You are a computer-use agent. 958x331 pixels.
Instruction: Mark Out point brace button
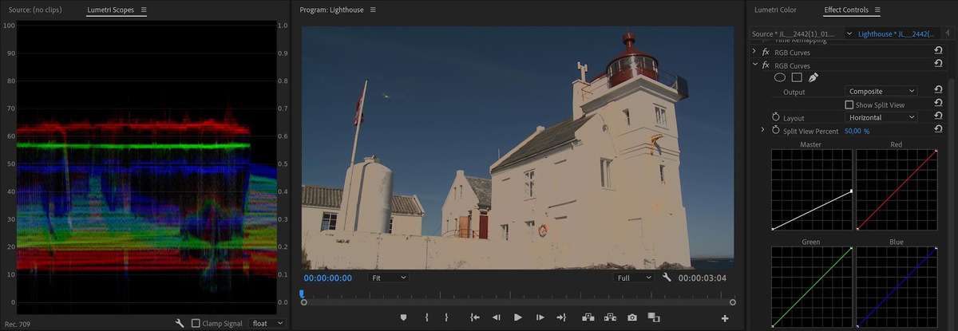point(446,317)
